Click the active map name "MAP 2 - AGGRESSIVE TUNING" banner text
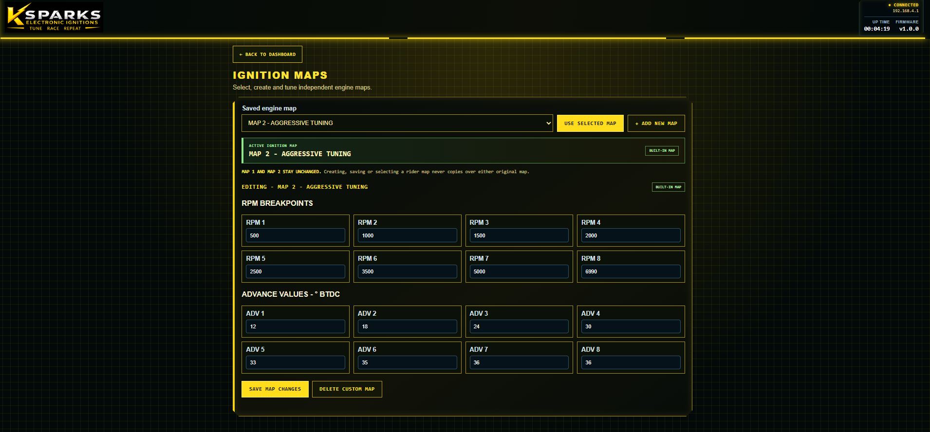This screenshot has width=930, height=432. 300,154
